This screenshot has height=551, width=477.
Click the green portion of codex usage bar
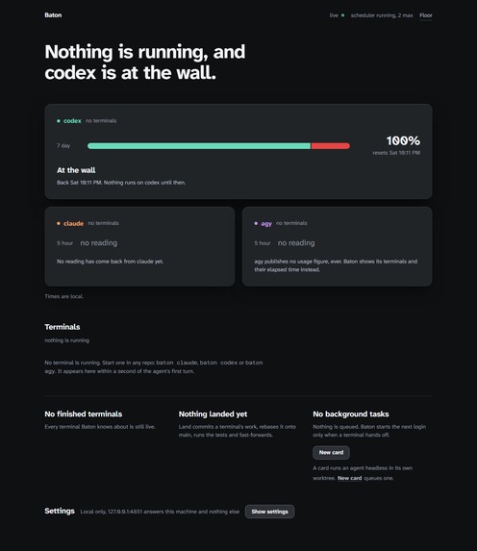pos(199,146)
